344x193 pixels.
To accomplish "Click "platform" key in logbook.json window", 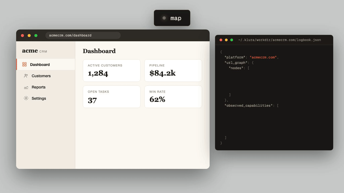I will click(x=235, y=57).
